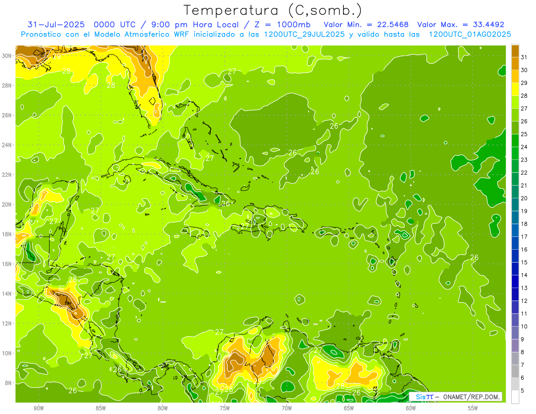This screenshot has width=536, height=414.
Task: Click the legend value '17'
Action: click(x=524, y=237)
